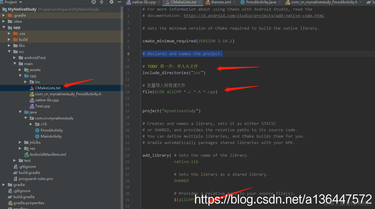
Task: Click the res resource folder icon
Action: [x=26, y=149]
